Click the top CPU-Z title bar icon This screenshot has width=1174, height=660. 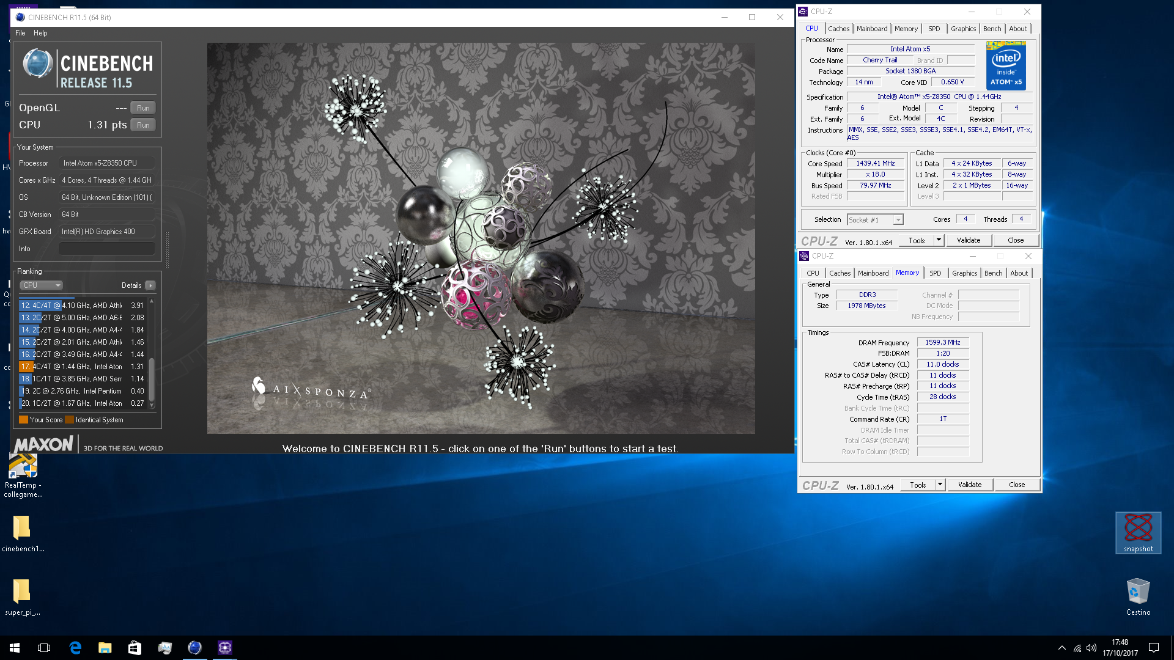coord(803,12)
